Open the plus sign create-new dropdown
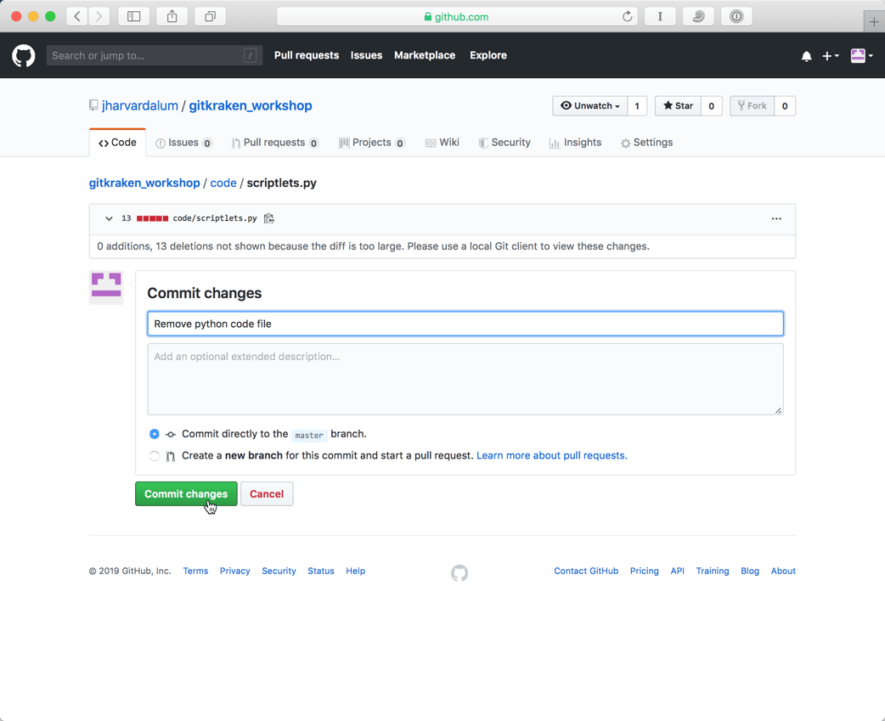The width and height of the screenshot is (885, 721). 829,55
